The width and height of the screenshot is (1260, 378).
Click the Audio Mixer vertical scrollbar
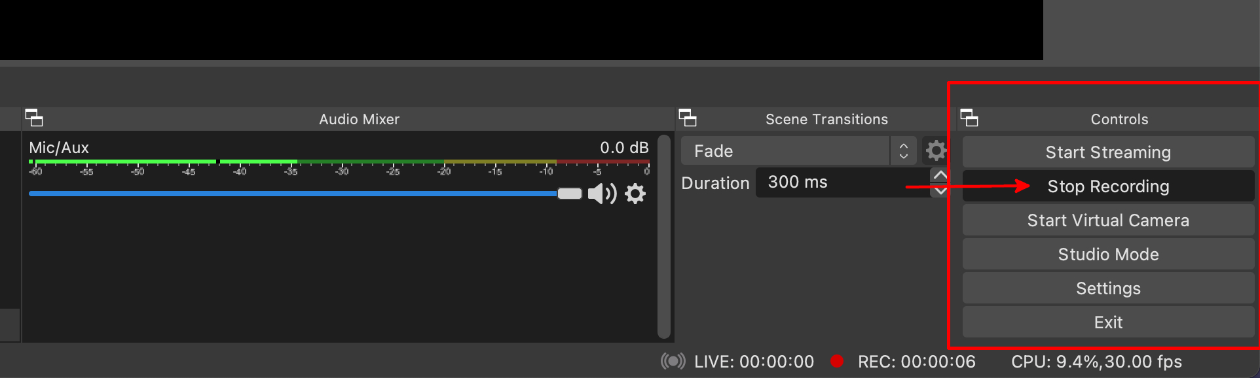click(x=663, y=237)
